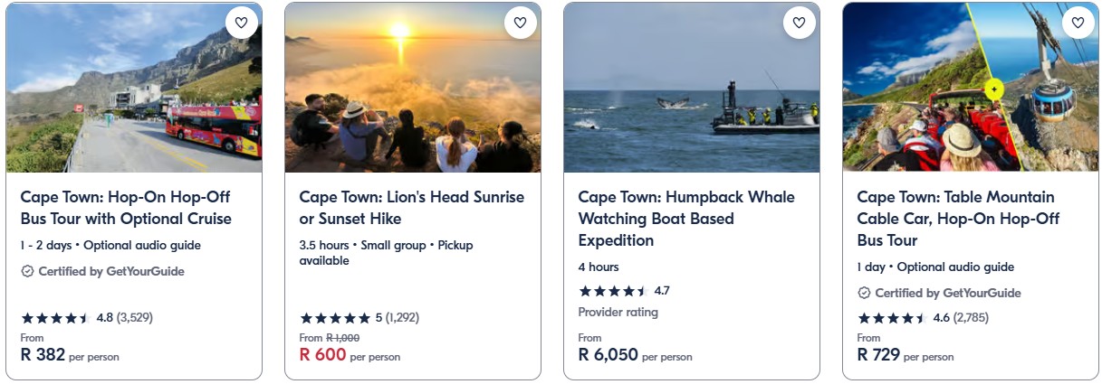Open 'Lion's Head Sunrise or Sunset Hike' listing
This screenshot has height=384, width=1102.
click(411, 208)
